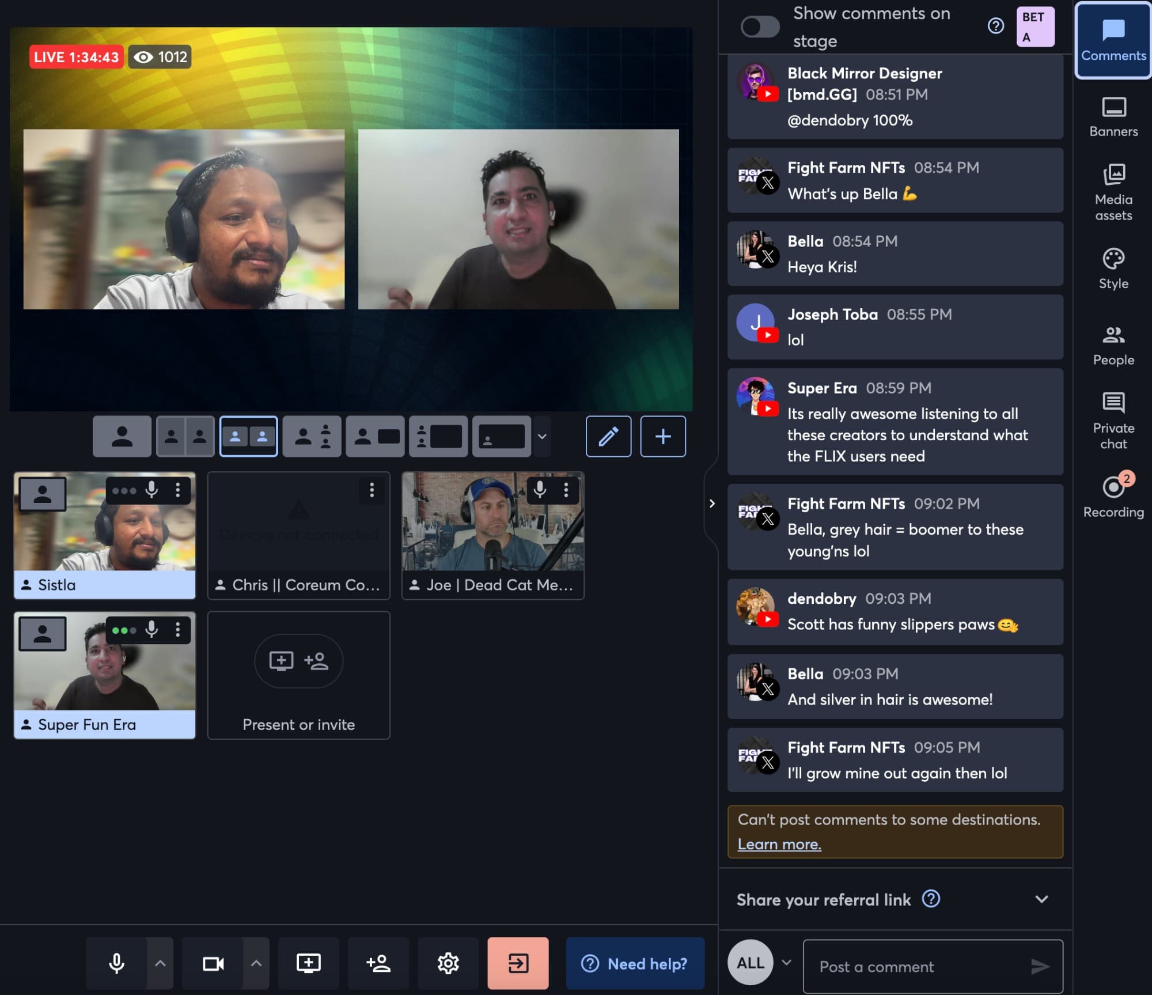
Task: Click the leave broadcast icon
Action: coord(517,963)
